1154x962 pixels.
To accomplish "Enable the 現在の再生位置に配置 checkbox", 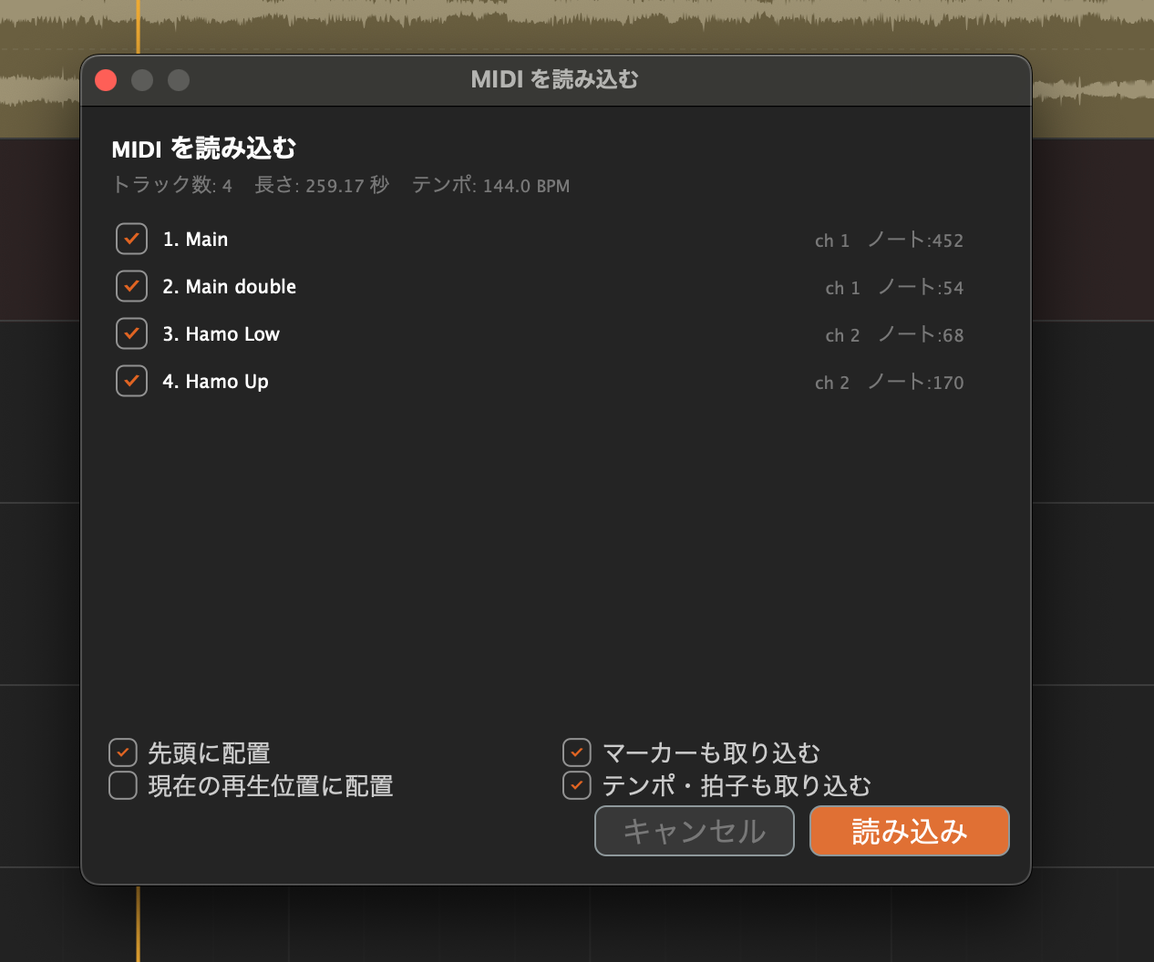I will point(123,785).
